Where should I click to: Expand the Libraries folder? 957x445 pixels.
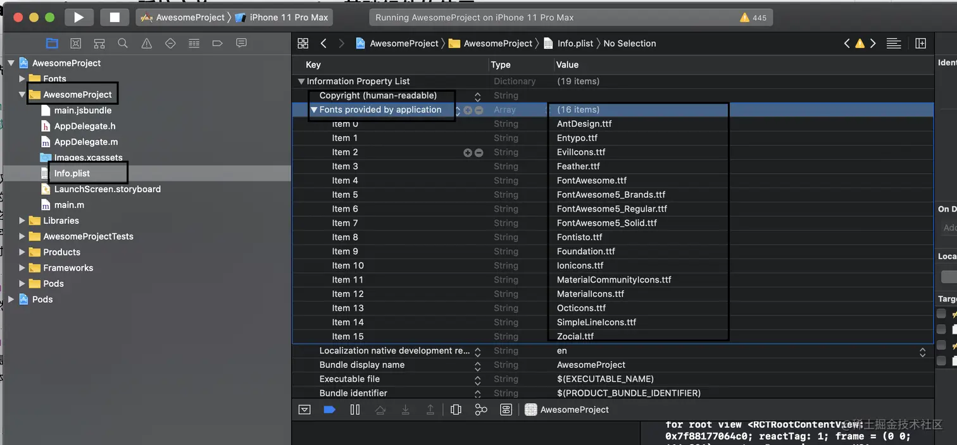pos(22,221)
